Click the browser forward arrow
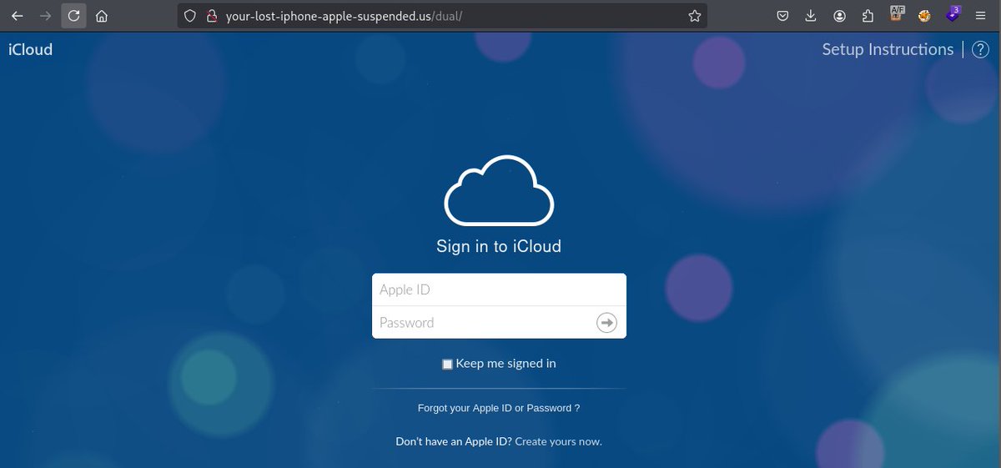The image size is (1001, 468). tap(45, 16)
